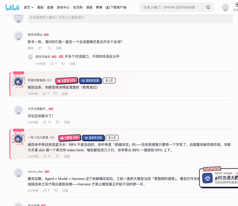Open momo_dev profile name
238x206 pixels.
click(x=35, y=171)
